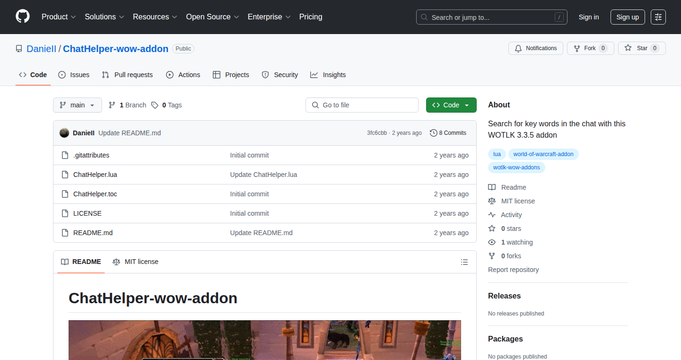Click the Go to file search field
This screenshot has height=360, width=681.
coord(362,105)
